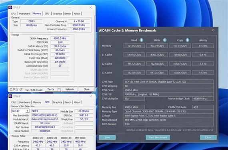Click the Close button in the CPU-Z footer
The height and width of the screenshot is (150, 228).
(x=86, y=89)
